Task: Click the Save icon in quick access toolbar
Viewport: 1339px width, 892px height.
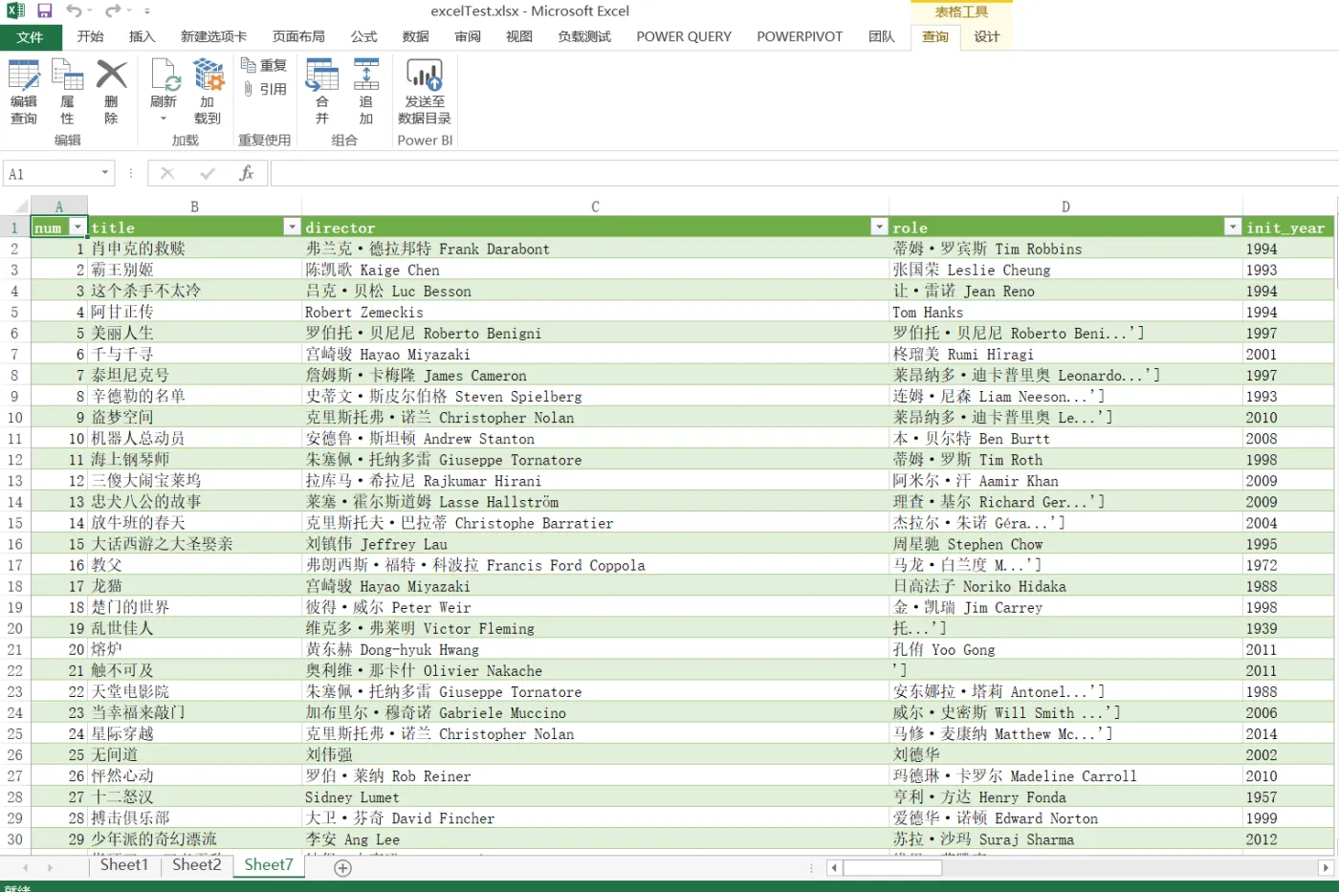Action: 44,11
